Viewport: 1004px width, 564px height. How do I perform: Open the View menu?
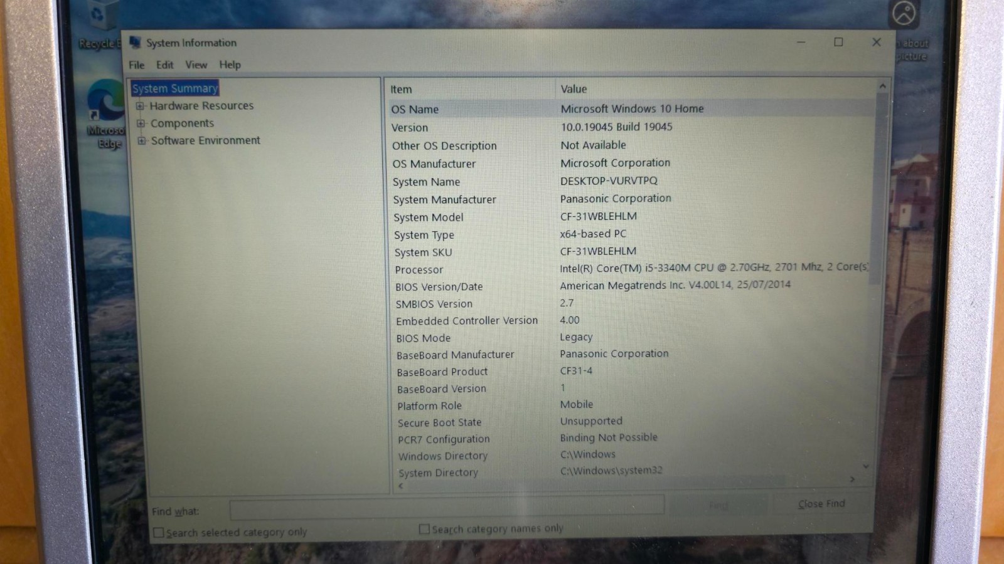point(196,65)
